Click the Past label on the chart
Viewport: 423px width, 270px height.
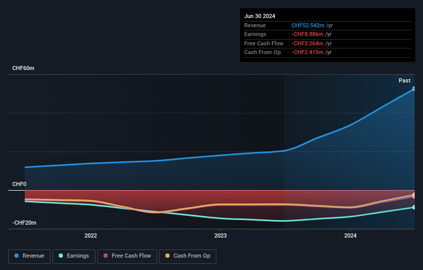(x=404, y=81)
